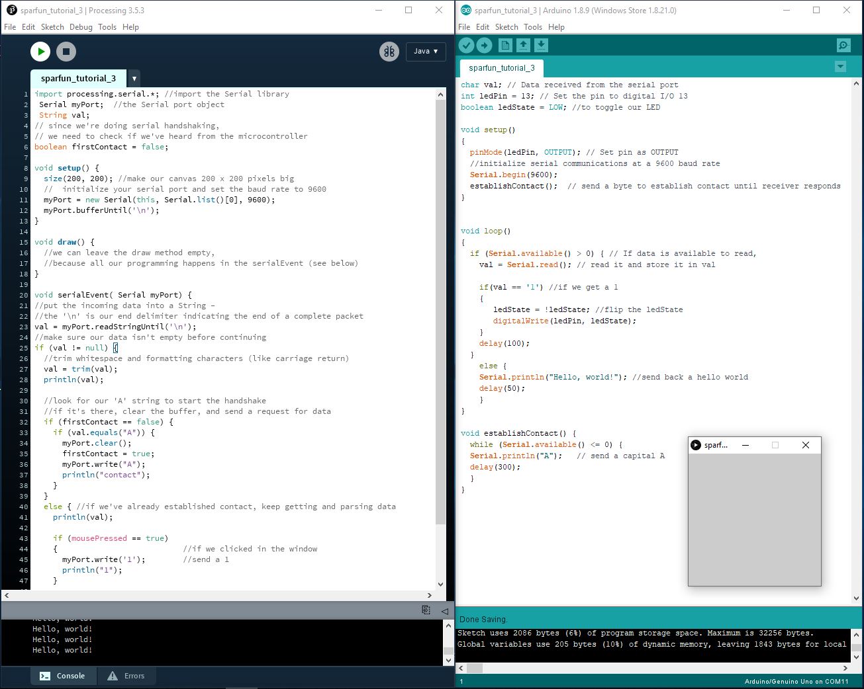Click the last 'Hello, world!' console line

[x=62, y=650]
